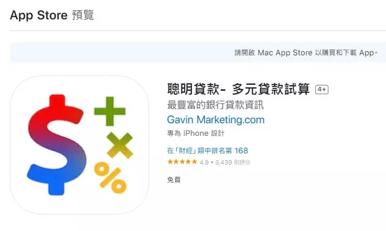The height and width of the screenshot is (231, 386).
Task: Click the 預覽 label next to App Store
Action: coord(83,15)
